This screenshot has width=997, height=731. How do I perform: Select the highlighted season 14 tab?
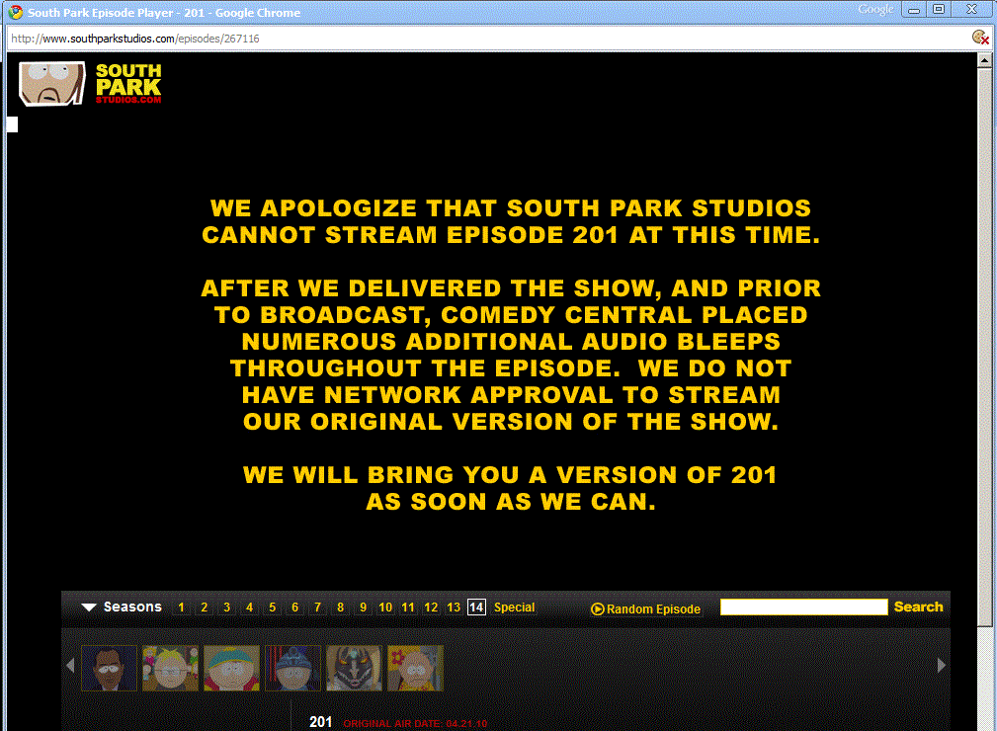point(476,608)
